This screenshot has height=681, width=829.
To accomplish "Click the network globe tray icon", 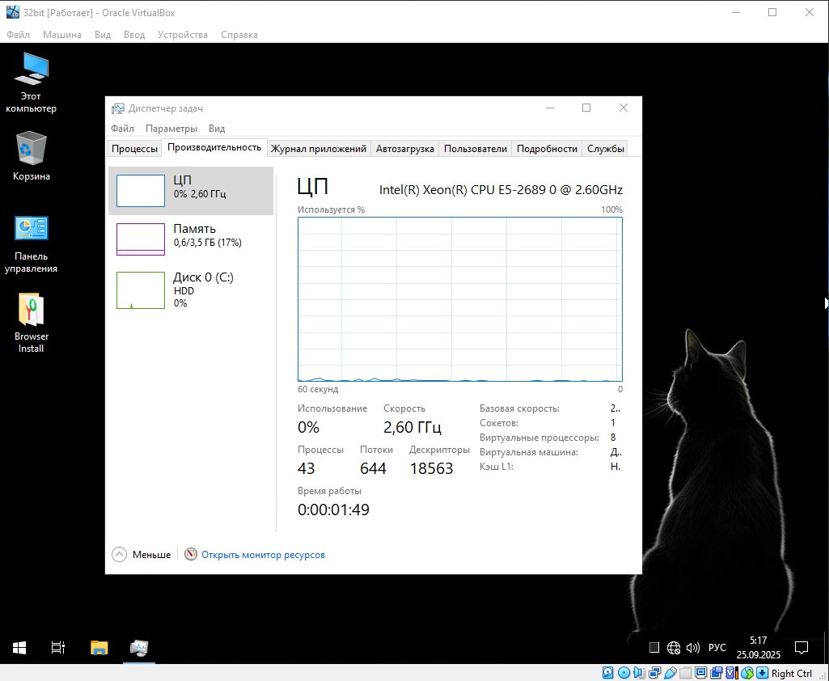I will coord(673,647).
